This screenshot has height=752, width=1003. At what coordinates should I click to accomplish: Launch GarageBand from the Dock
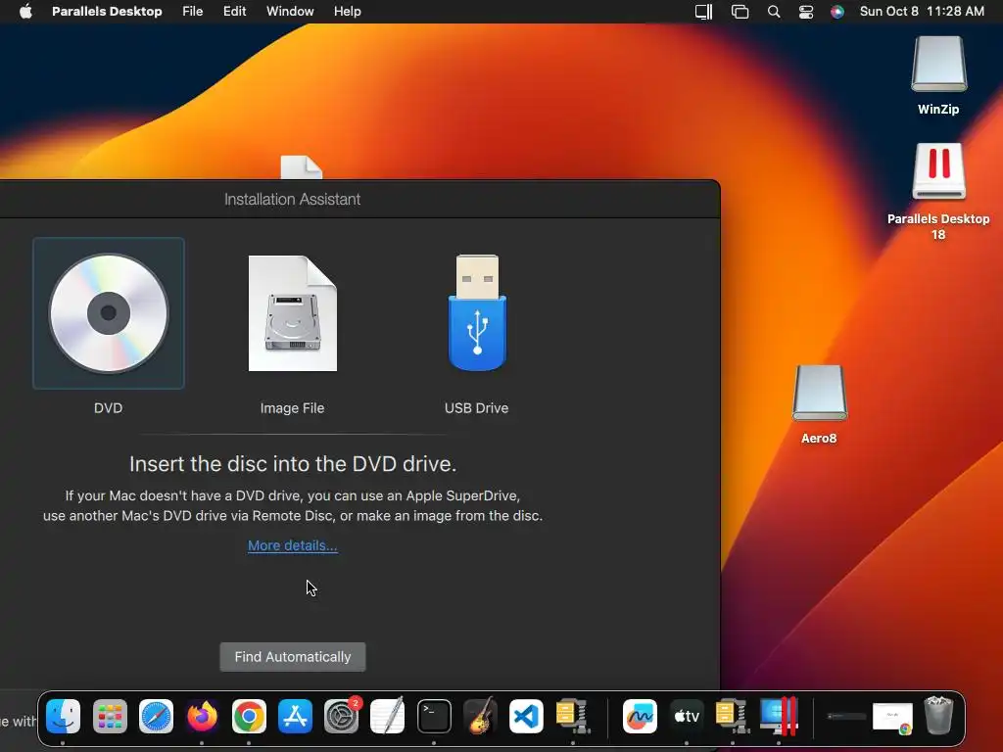tap(480, 716)
